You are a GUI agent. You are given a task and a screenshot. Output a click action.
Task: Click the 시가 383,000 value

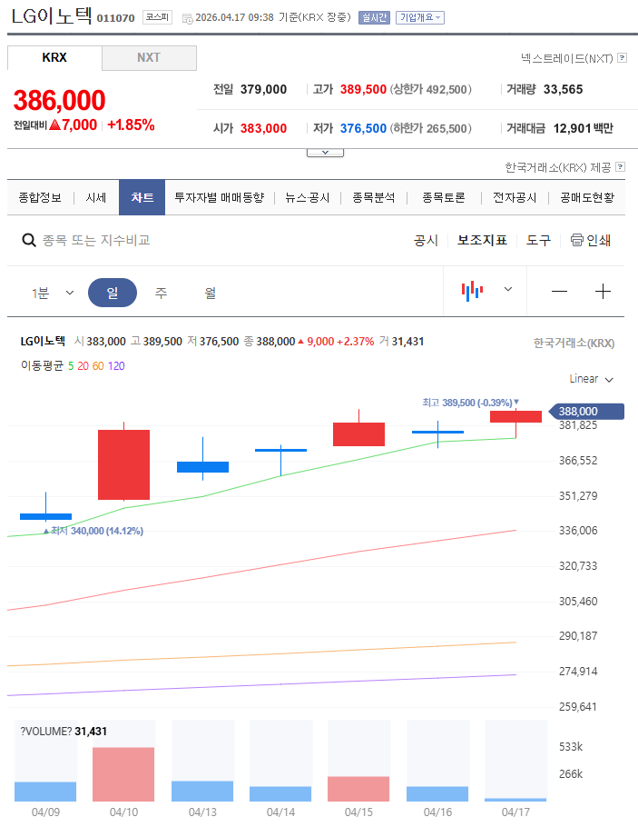point(263,128)
